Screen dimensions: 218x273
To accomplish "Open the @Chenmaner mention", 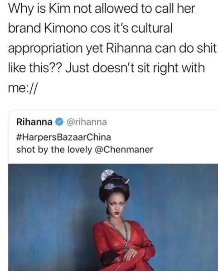I will click(124, 149).
